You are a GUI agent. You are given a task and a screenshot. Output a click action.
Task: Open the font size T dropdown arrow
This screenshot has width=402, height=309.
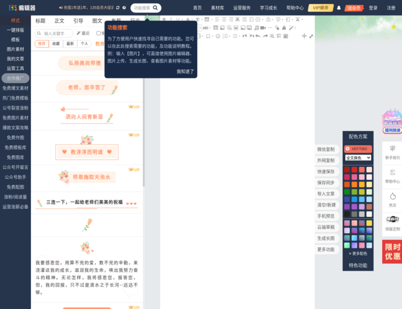202,20
